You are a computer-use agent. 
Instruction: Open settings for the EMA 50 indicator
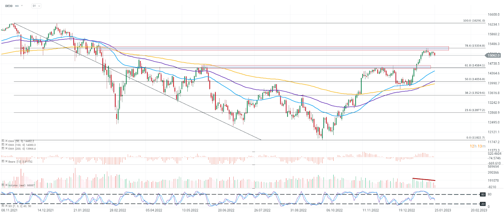coord(3,141)
